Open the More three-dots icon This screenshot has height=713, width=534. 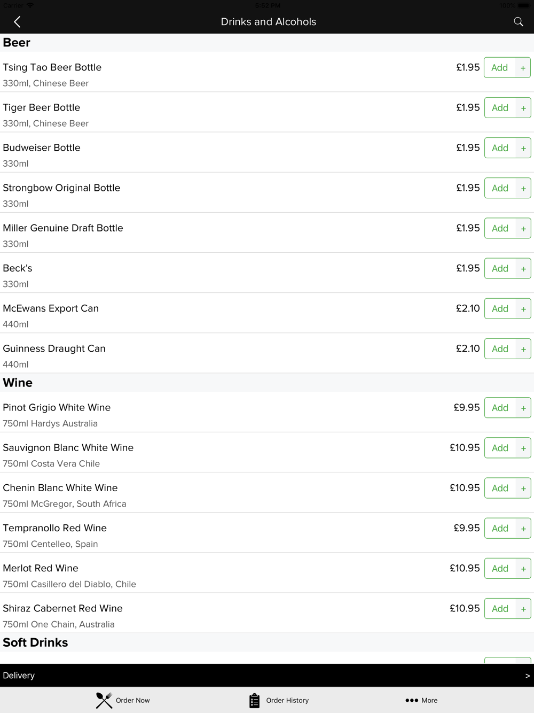pyautogui.click(x=412, y=700)
